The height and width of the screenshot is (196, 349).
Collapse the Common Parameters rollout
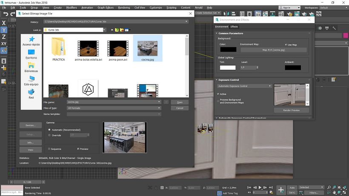click(x=216, y=33)
